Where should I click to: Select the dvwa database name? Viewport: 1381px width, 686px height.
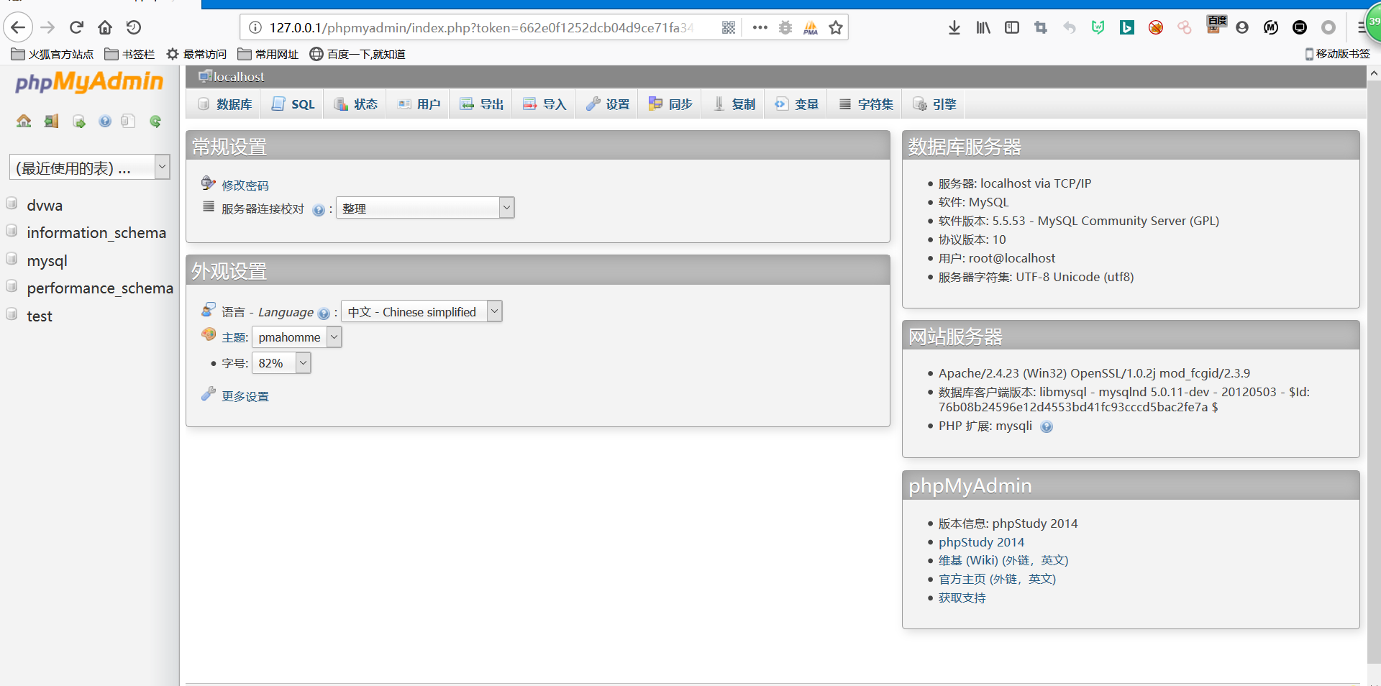tap(45, 205)
